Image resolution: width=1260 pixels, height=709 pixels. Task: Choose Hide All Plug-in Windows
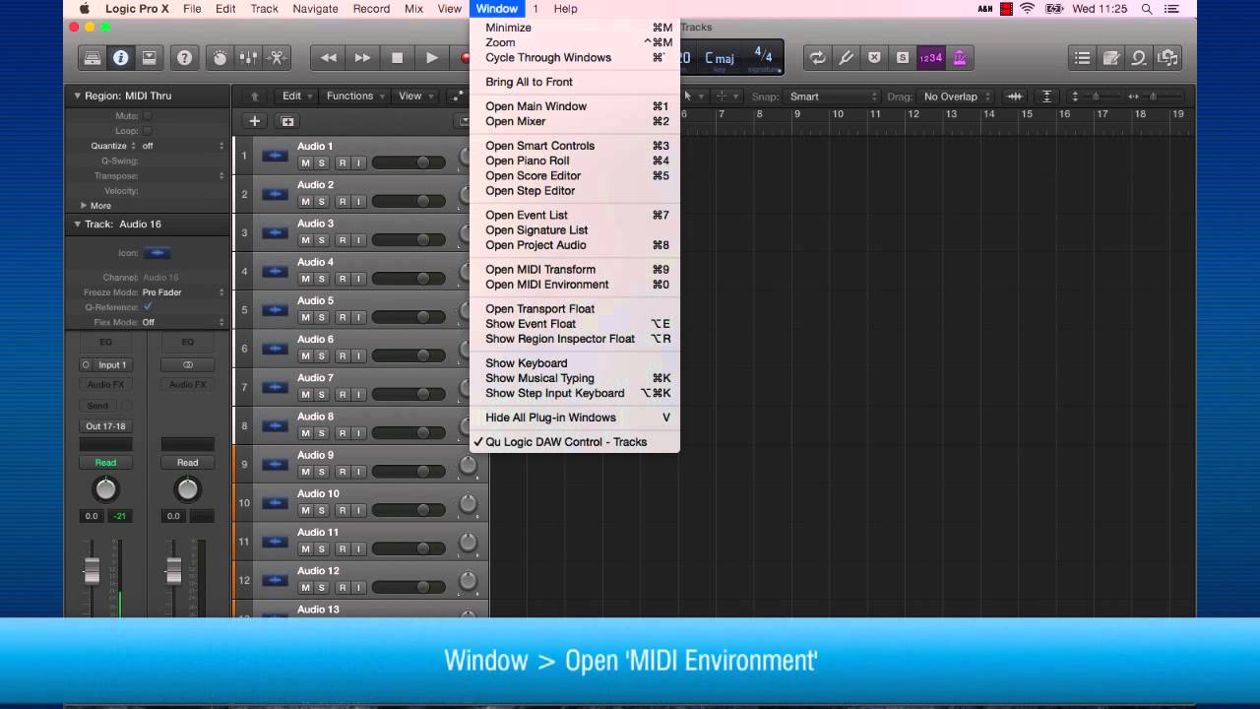(575, 418)
